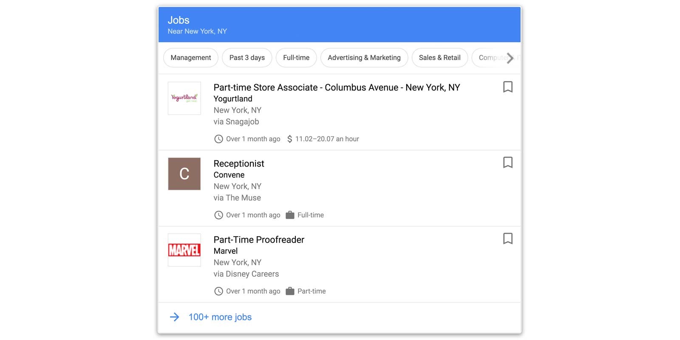The height and width of the screenshot is (340, 680).
Task: Click 'via The Muse' source text
Action: (237, 198)
